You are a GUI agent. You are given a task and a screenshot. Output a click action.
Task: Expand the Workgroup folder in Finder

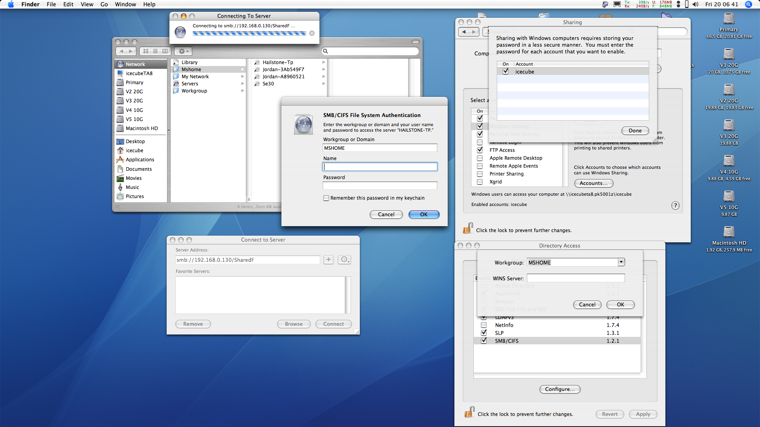click(x=243, y=91)
